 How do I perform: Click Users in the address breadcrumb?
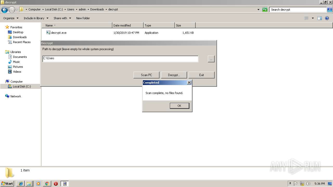[71, 9]
